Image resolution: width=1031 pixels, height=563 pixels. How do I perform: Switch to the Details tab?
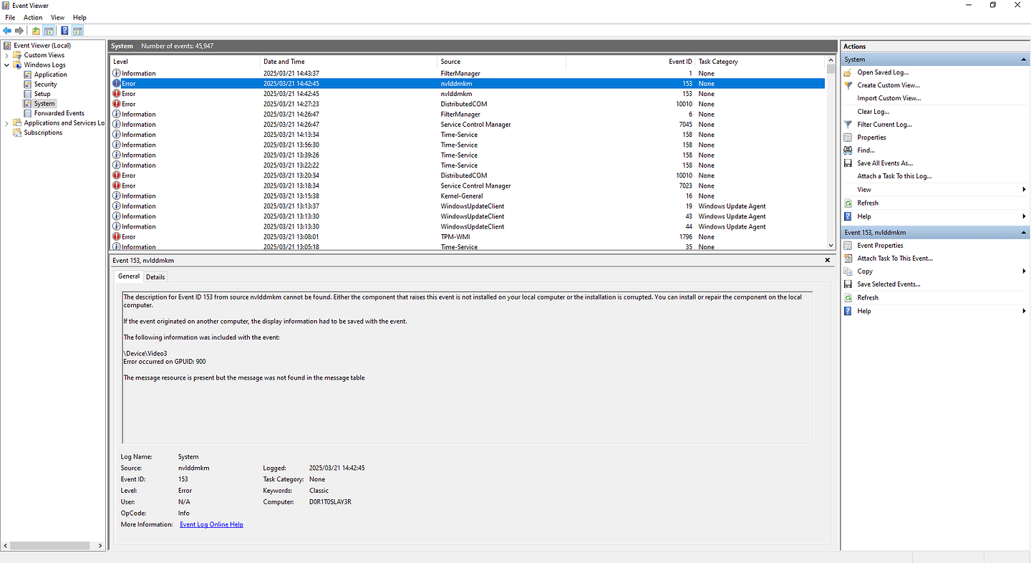[x=155, y=276]
